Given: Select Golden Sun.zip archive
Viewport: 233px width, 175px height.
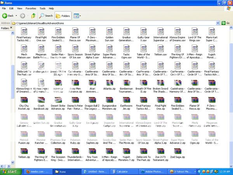Looking at the screenshot, I should [41, 119].
